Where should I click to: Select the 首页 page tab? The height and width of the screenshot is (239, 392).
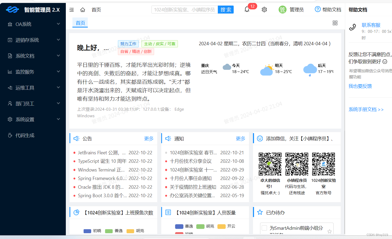80,23
